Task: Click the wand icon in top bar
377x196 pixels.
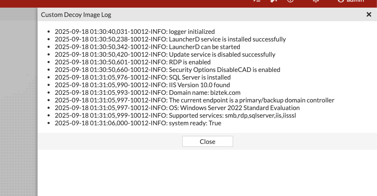Action: [273, 1]
